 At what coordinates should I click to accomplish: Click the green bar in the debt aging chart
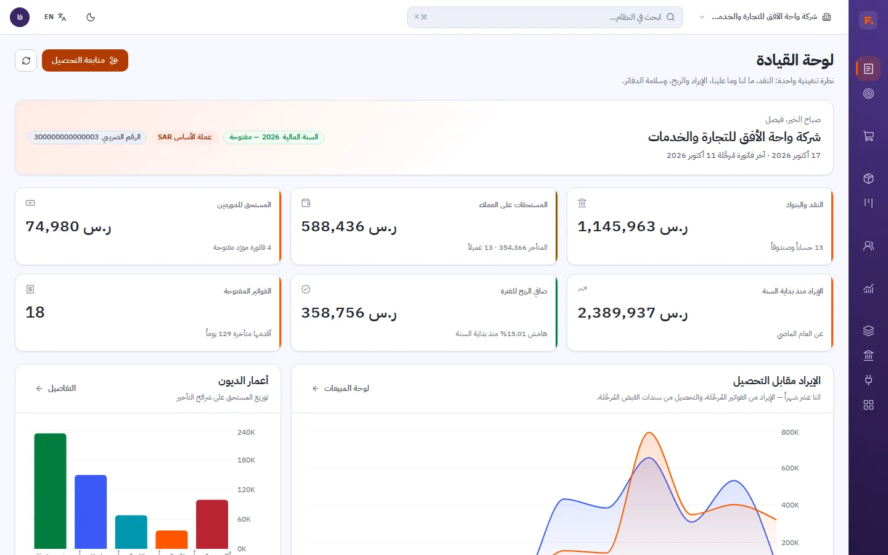coord(50,491)
